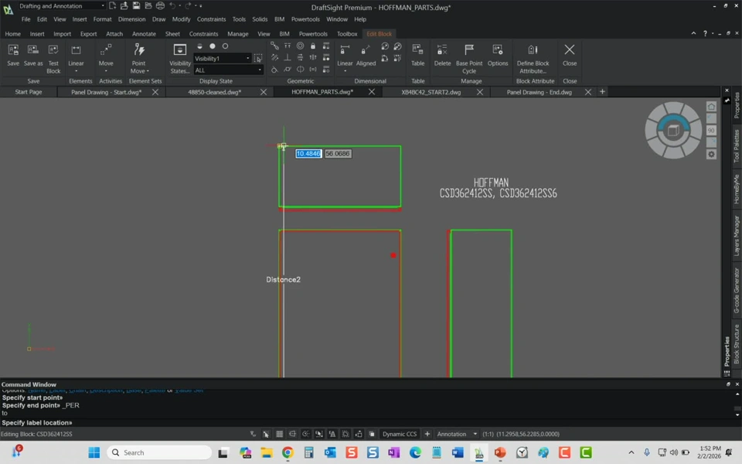The height and width of the screenshot is (464, 742).
Task: Toggle Dynamic CCS in status bar
Action: point(400,434)
